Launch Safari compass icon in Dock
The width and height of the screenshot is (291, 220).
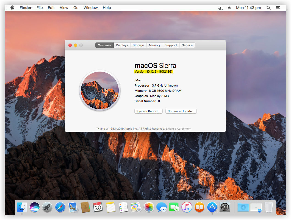tap(60, 207)
